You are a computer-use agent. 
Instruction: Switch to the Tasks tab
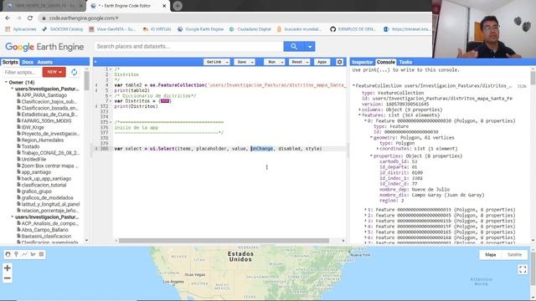[x=405, y=62]
